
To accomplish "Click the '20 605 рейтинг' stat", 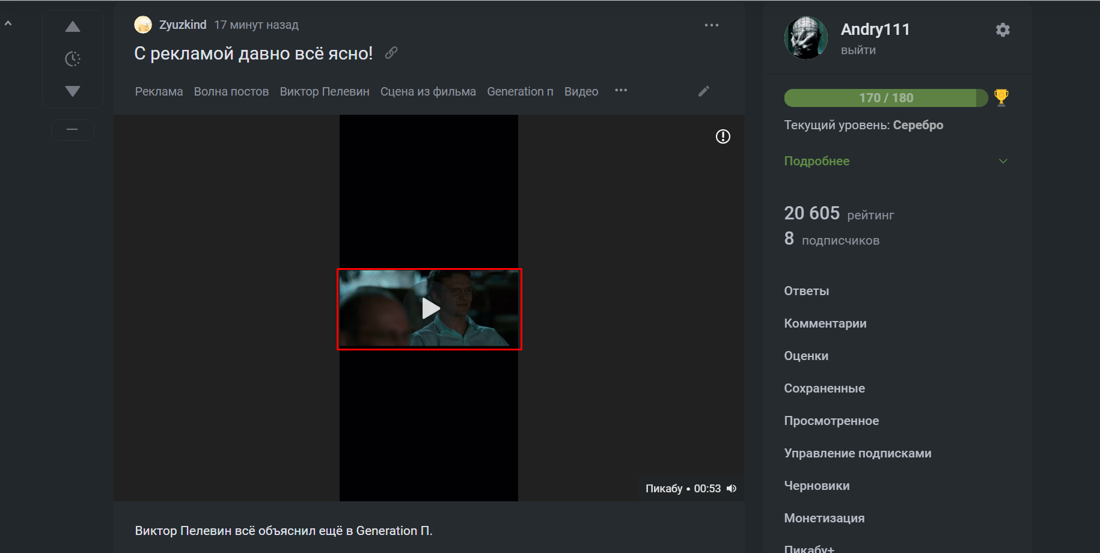I will (839, 213).
